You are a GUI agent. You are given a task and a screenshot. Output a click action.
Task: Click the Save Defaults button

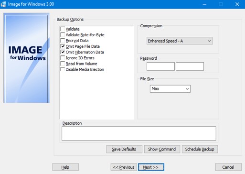click(x=124, y=149)
